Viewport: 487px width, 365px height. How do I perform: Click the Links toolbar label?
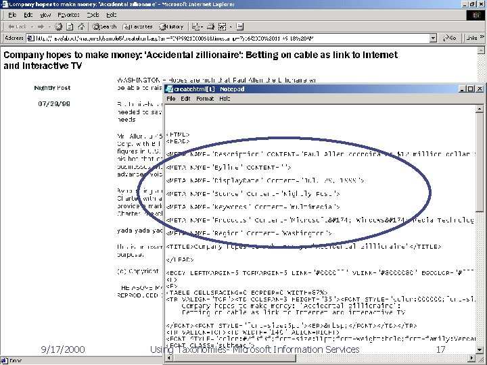[471, 38]
